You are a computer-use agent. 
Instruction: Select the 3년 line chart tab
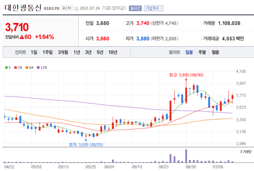point(88,52)
